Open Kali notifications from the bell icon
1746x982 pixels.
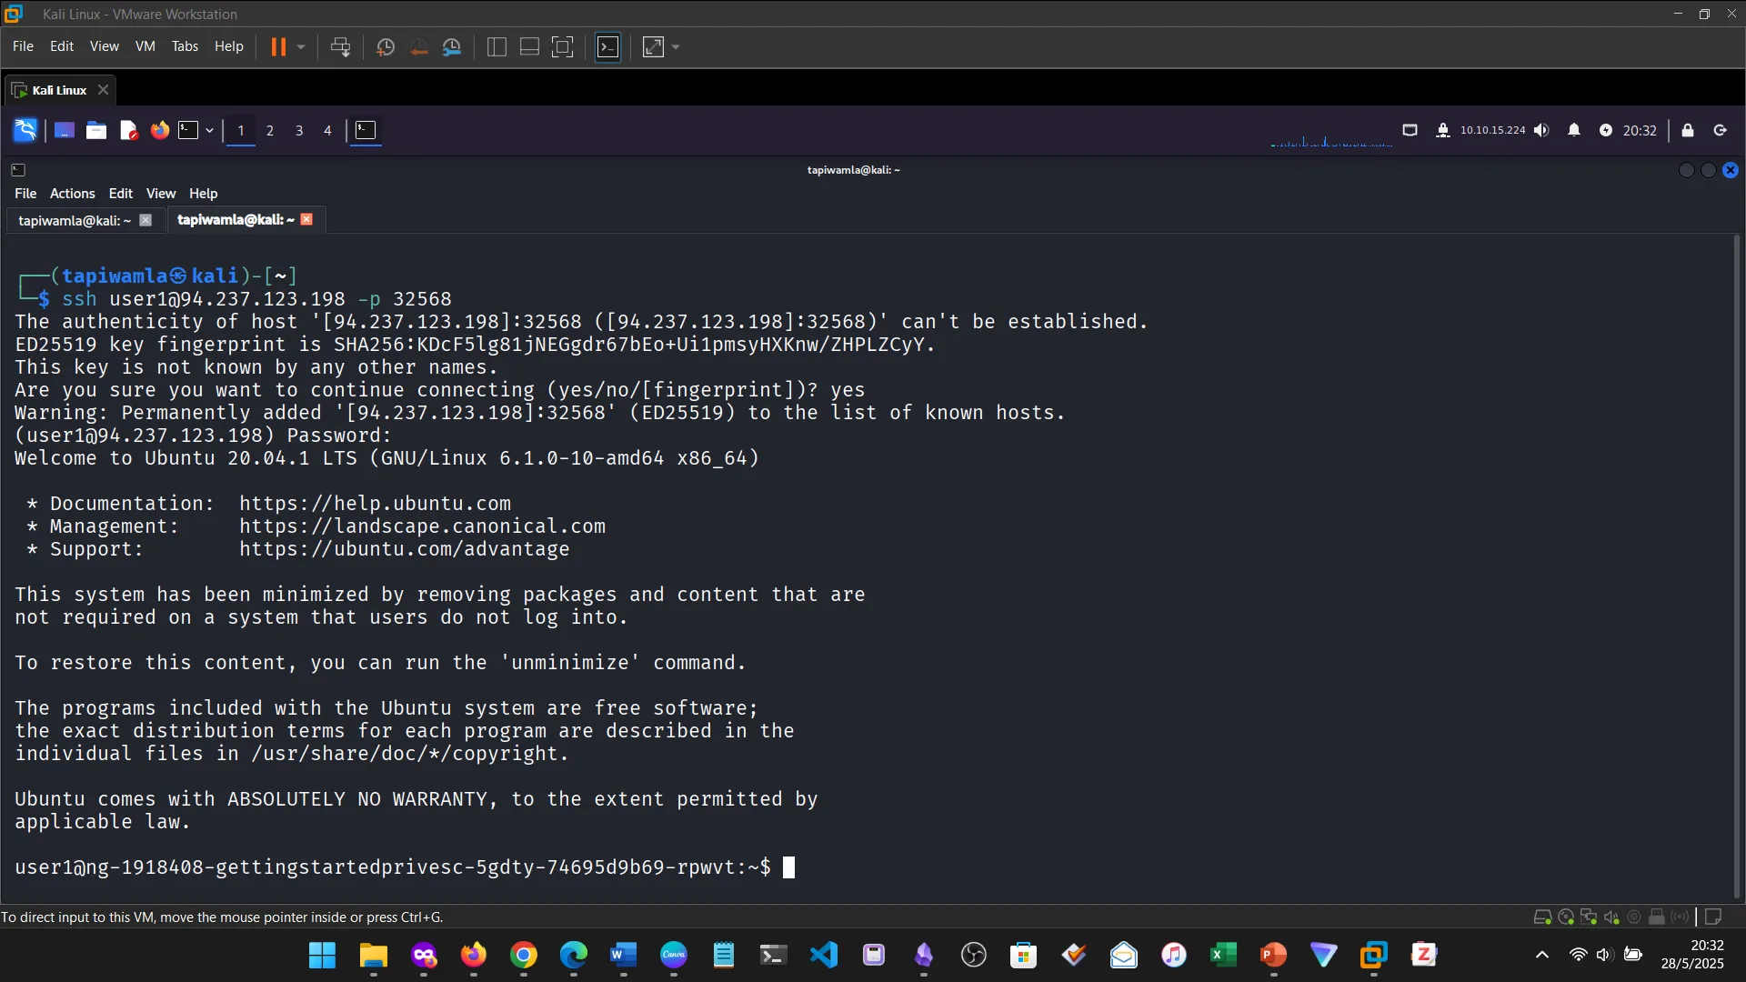pyautogui.click(x=1573, y=130)
